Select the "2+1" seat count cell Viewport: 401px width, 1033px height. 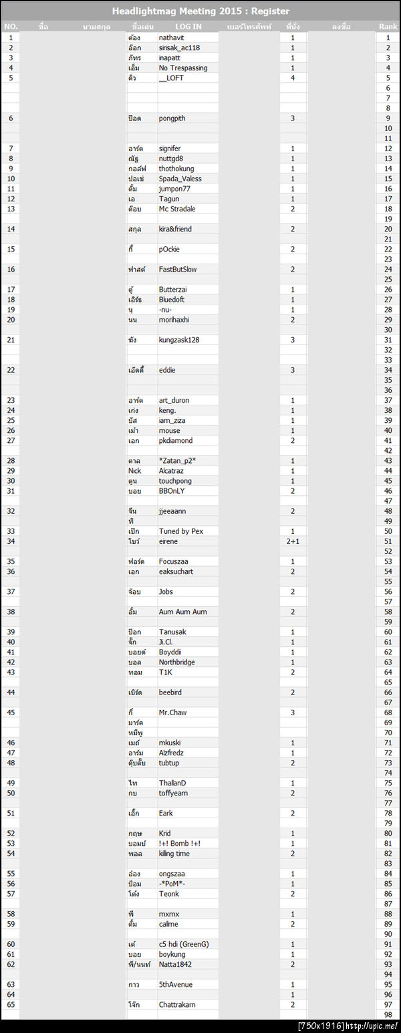(293, 541)
